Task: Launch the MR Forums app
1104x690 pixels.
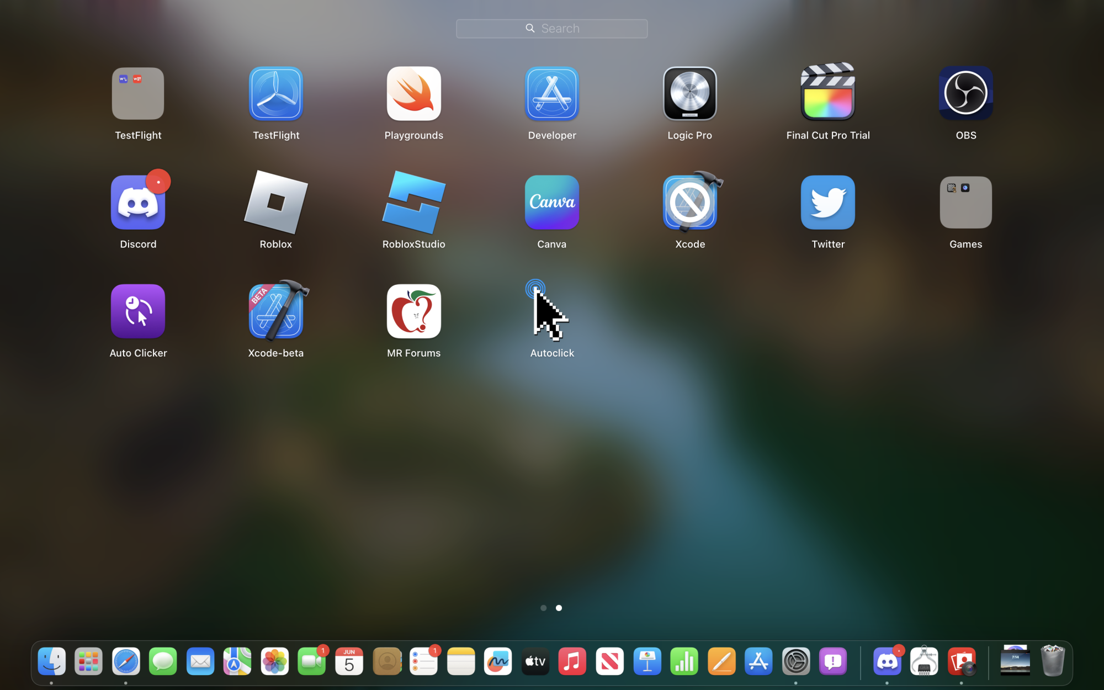Action: 414,311
